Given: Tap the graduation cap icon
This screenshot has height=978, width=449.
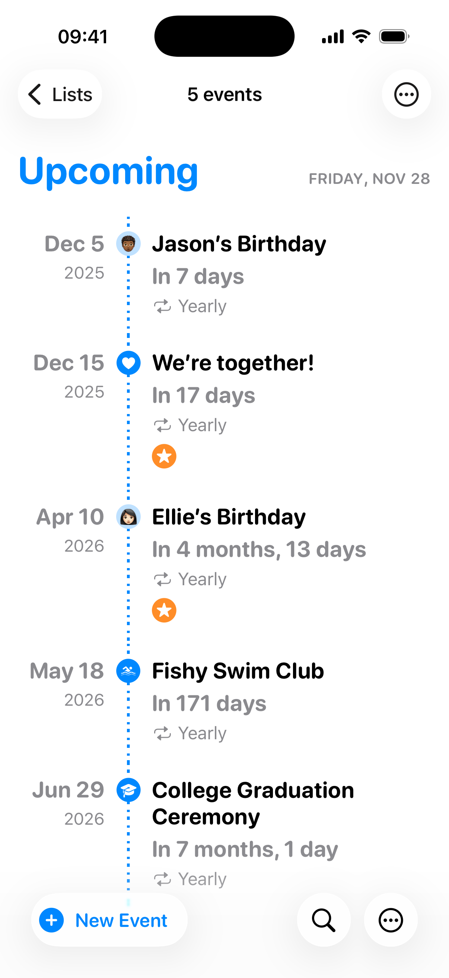Looking at the screenshot, I should [x=128, y=790].
